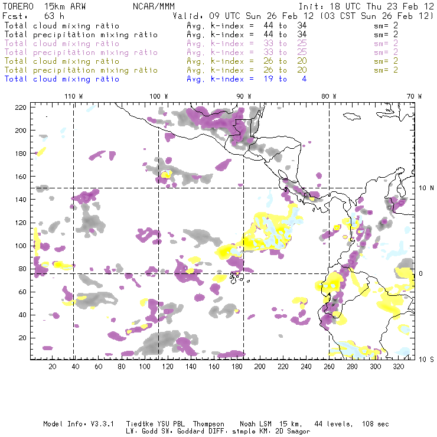437x437 pixels.
Task: Click horizontal-axis tick label "280"
Action: pyautogui.click(x=352, y=367)
